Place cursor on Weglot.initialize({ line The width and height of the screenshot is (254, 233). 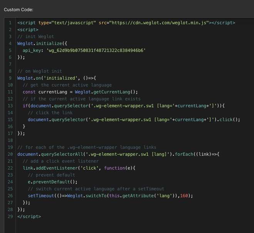(x=42, y=43)
